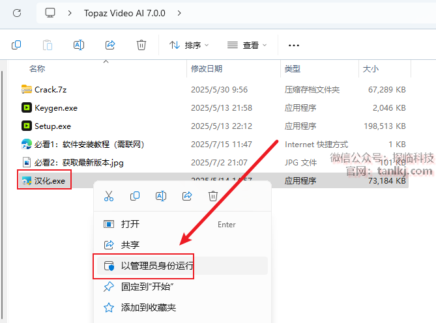The image size is (436, 323).
Task: Open the 查看 view dropdown
Action: [247, 45]
